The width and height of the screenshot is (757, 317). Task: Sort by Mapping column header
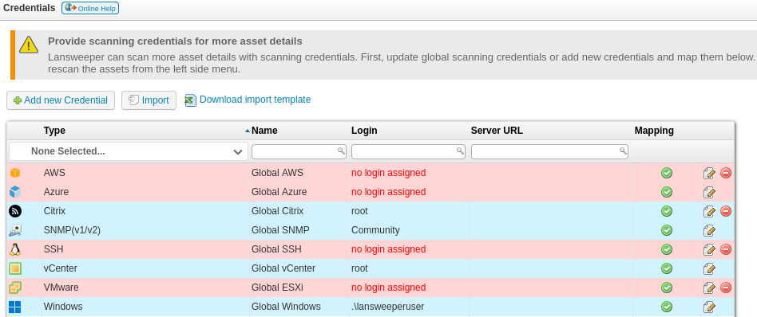tap(654, 131)
